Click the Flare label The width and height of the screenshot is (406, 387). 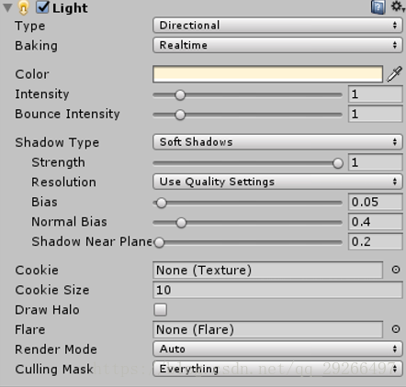click(x=30, y=329)
